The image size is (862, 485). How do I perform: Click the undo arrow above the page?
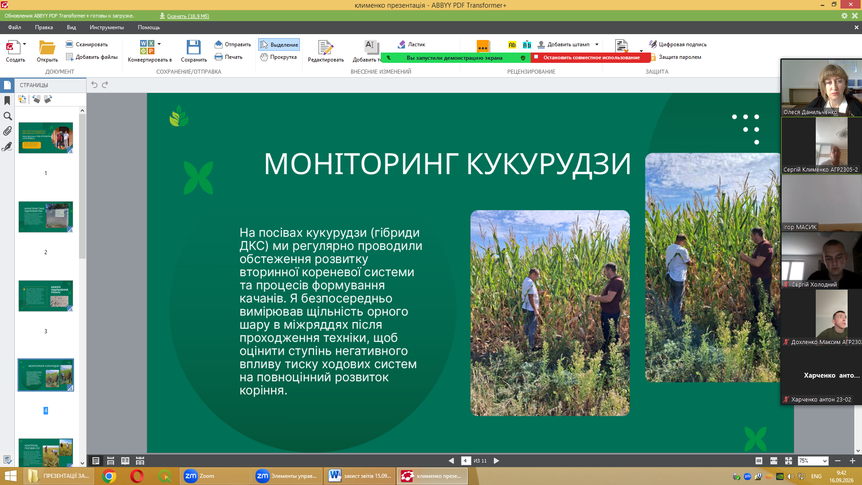point(94,84)
